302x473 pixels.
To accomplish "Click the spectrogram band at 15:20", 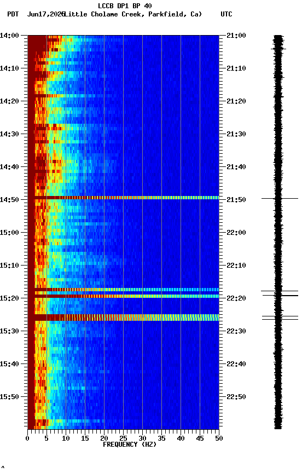I will pyautogui.click(x=123, y=296).
